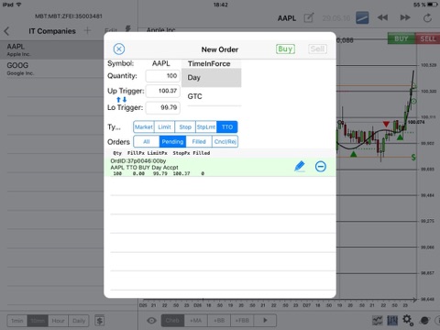
Task: Select the Market order type
Action: pyautogui.click(x=144, y=127)
